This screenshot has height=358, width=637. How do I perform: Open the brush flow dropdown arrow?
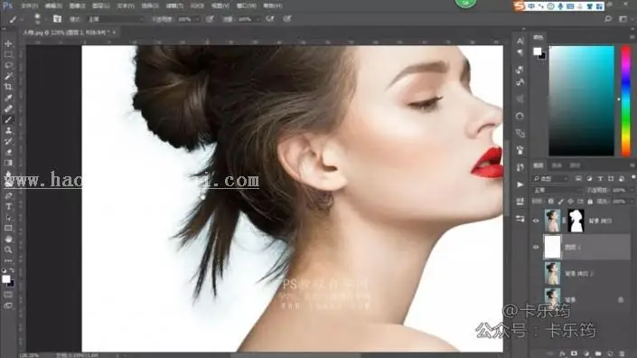click(258, 19)
